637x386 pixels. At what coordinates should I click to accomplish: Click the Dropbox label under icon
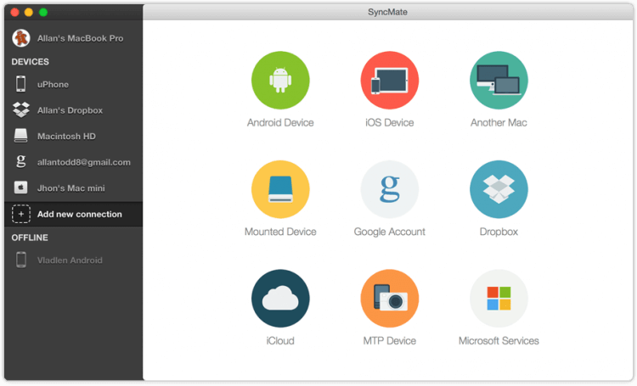click(499, 232)
